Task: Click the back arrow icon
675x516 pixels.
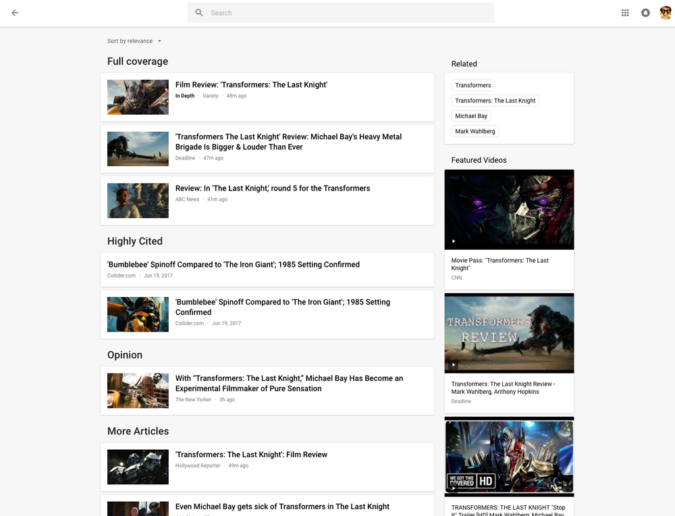Action: click(x=15, y=12)
